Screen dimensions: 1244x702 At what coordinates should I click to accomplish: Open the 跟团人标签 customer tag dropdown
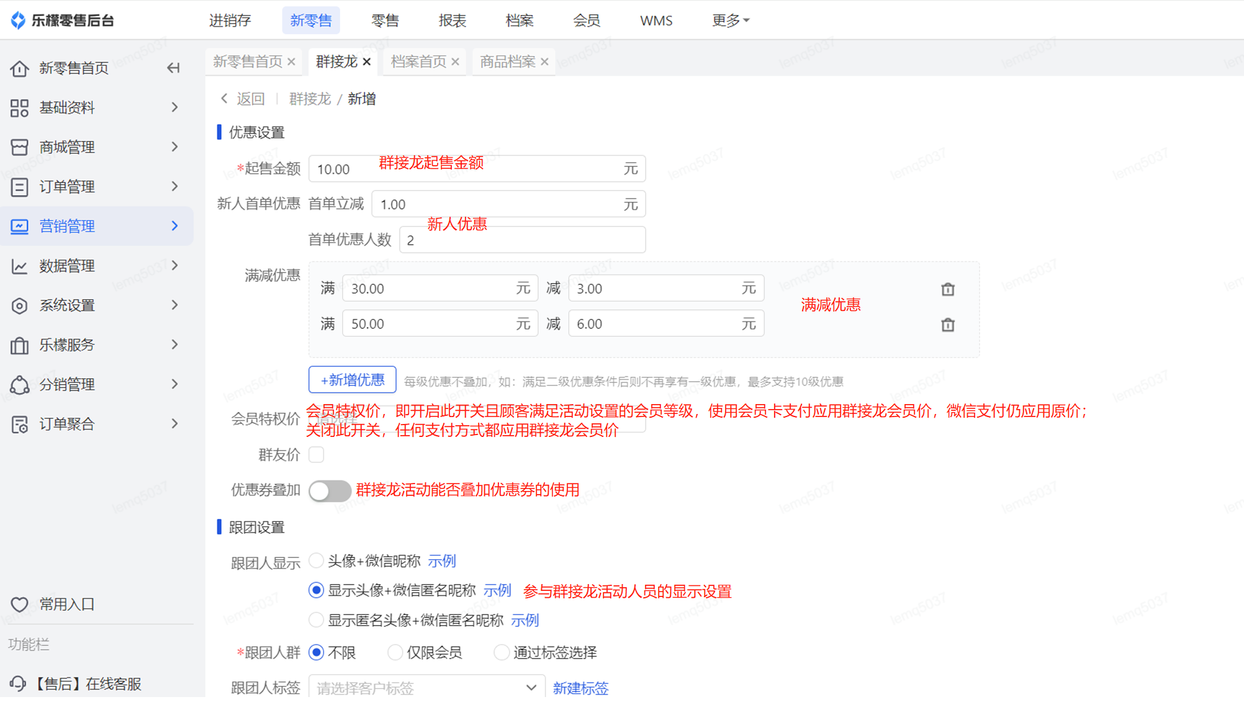coord(426,688)
